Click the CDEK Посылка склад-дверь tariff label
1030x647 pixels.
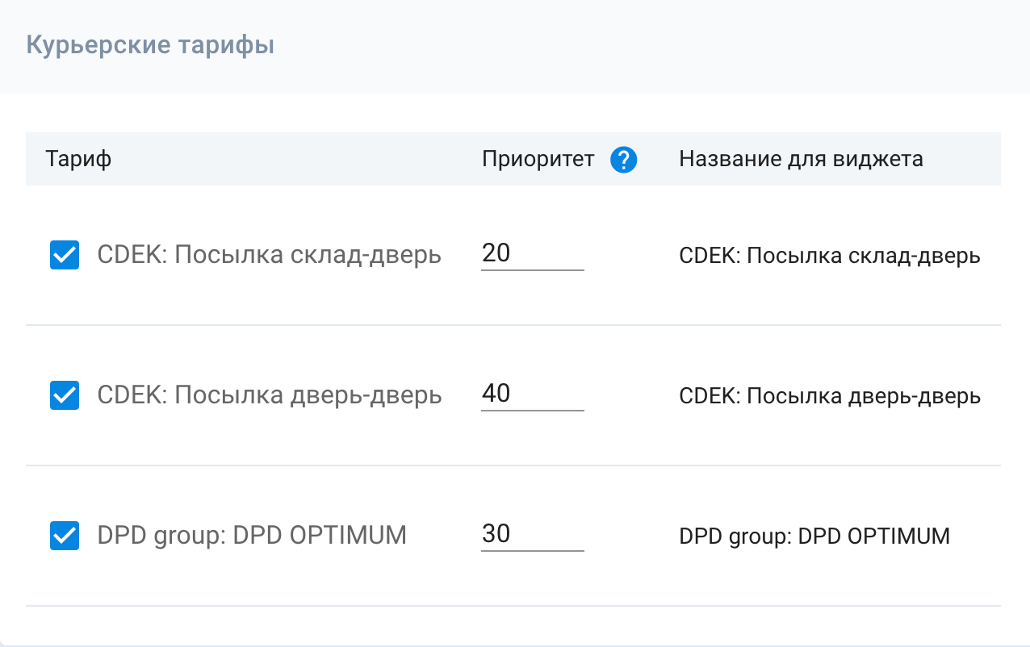click(x=269, y=256)
